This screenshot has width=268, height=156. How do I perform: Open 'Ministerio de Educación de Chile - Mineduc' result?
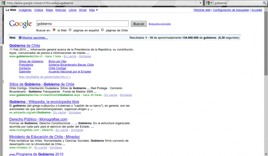point(45,137)
